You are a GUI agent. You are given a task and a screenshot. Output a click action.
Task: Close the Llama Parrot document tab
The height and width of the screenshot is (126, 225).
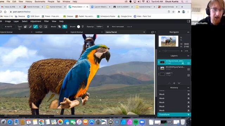click(144, 32)
